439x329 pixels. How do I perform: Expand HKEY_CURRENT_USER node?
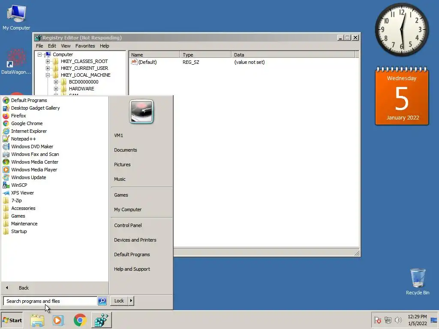[x=48, y=68]
